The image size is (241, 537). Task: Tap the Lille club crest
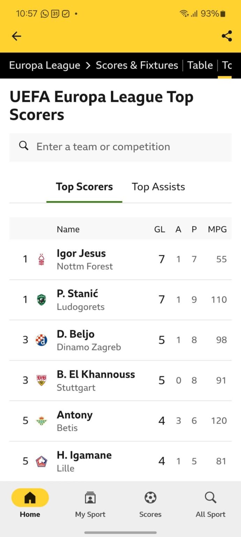(42, 461)
